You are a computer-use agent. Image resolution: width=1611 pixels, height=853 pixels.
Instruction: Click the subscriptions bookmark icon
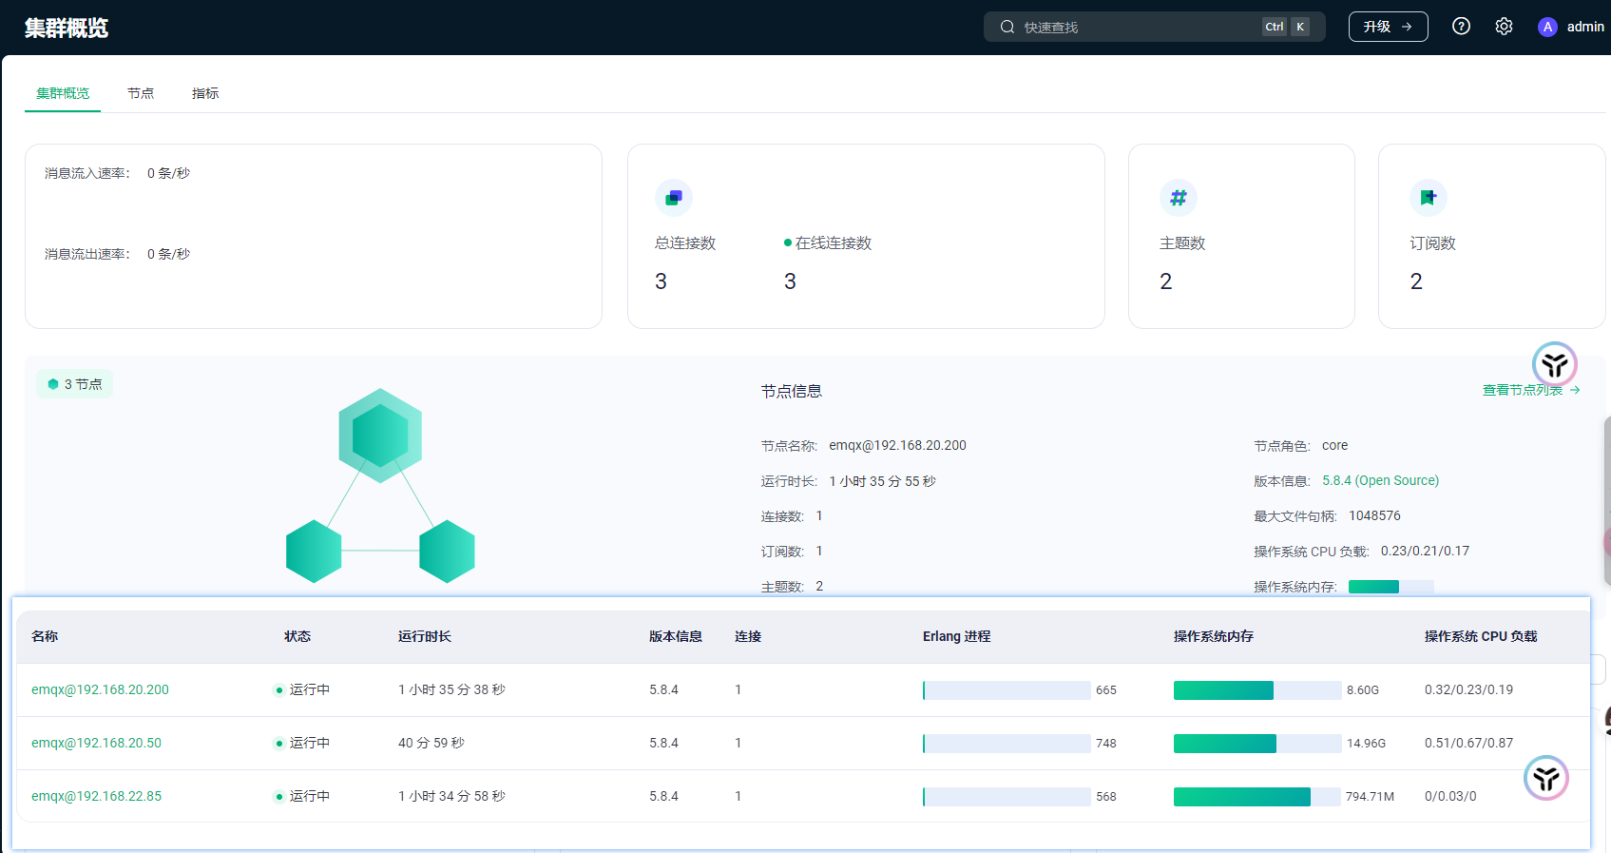click(1428, 198)
